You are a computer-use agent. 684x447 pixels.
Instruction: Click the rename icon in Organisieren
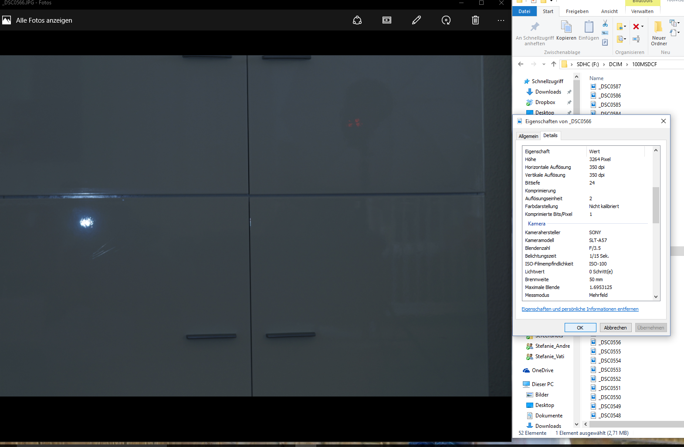[636, 39]
